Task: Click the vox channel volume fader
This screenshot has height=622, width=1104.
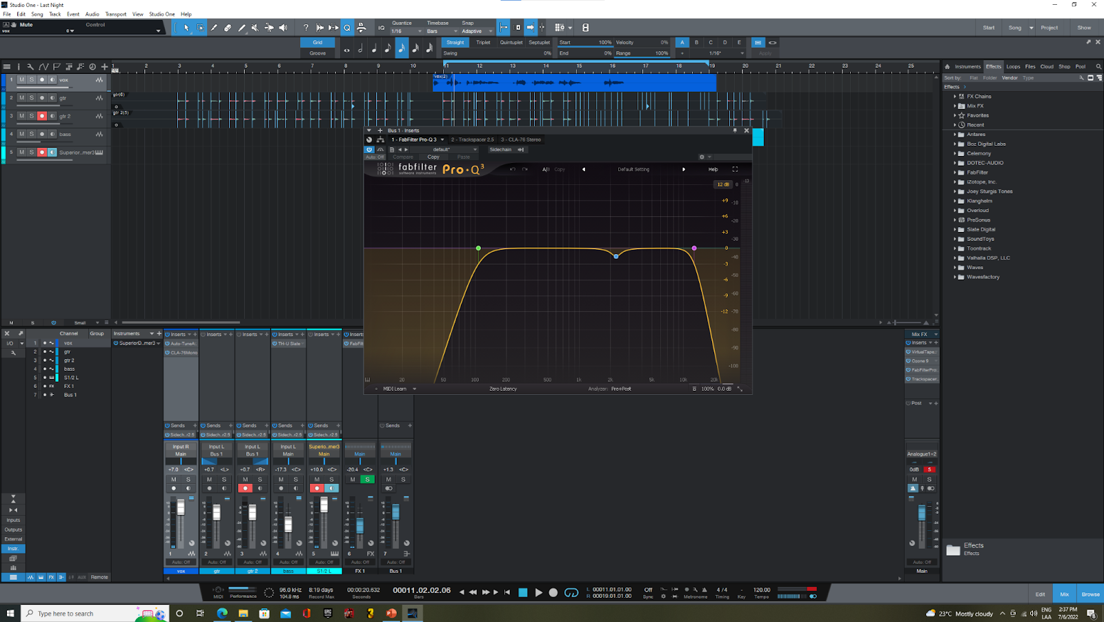Action: pos(181,508)
